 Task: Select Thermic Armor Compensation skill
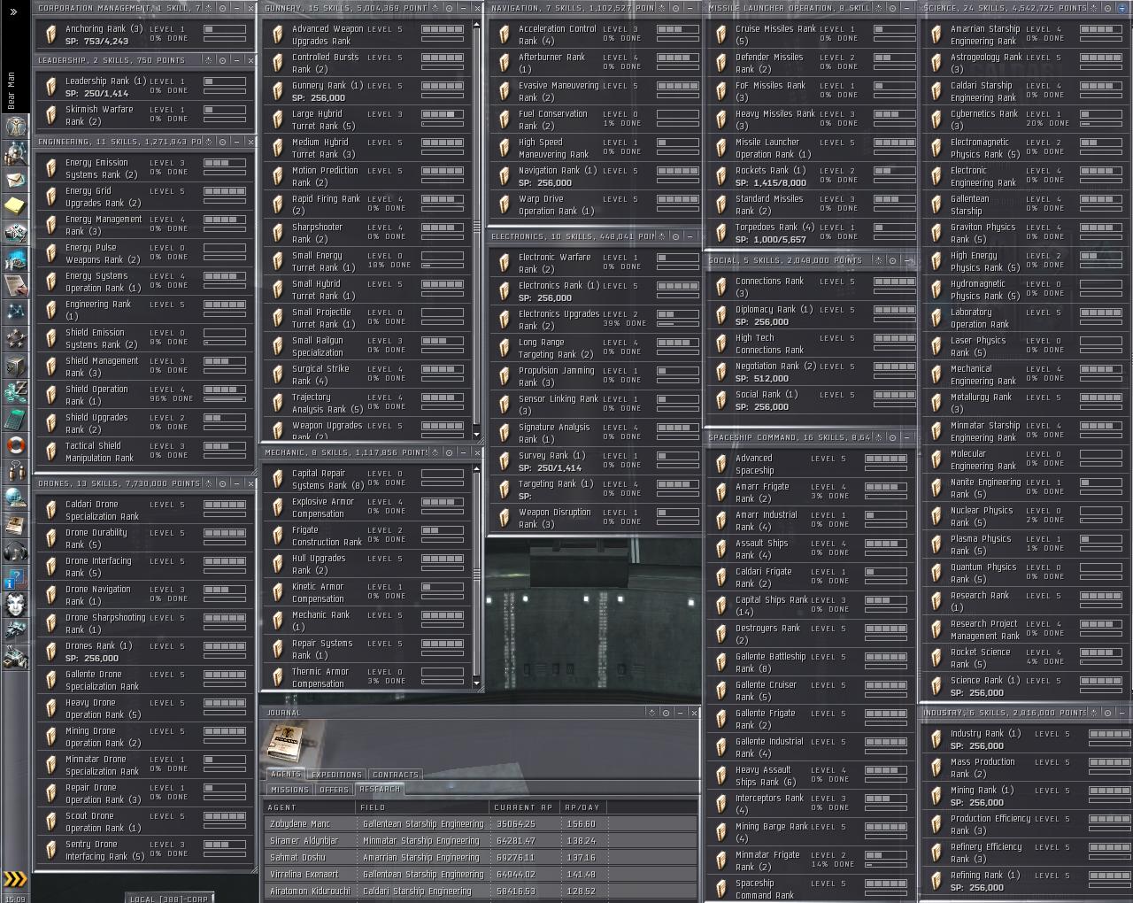click(367, 677)
